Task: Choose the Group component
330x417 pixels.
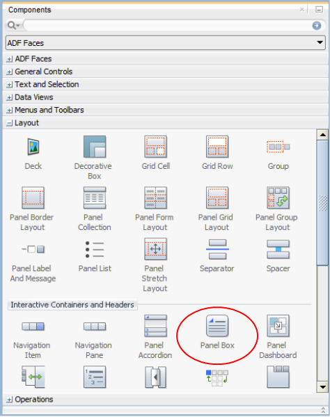Action: (x=278, y=154)
